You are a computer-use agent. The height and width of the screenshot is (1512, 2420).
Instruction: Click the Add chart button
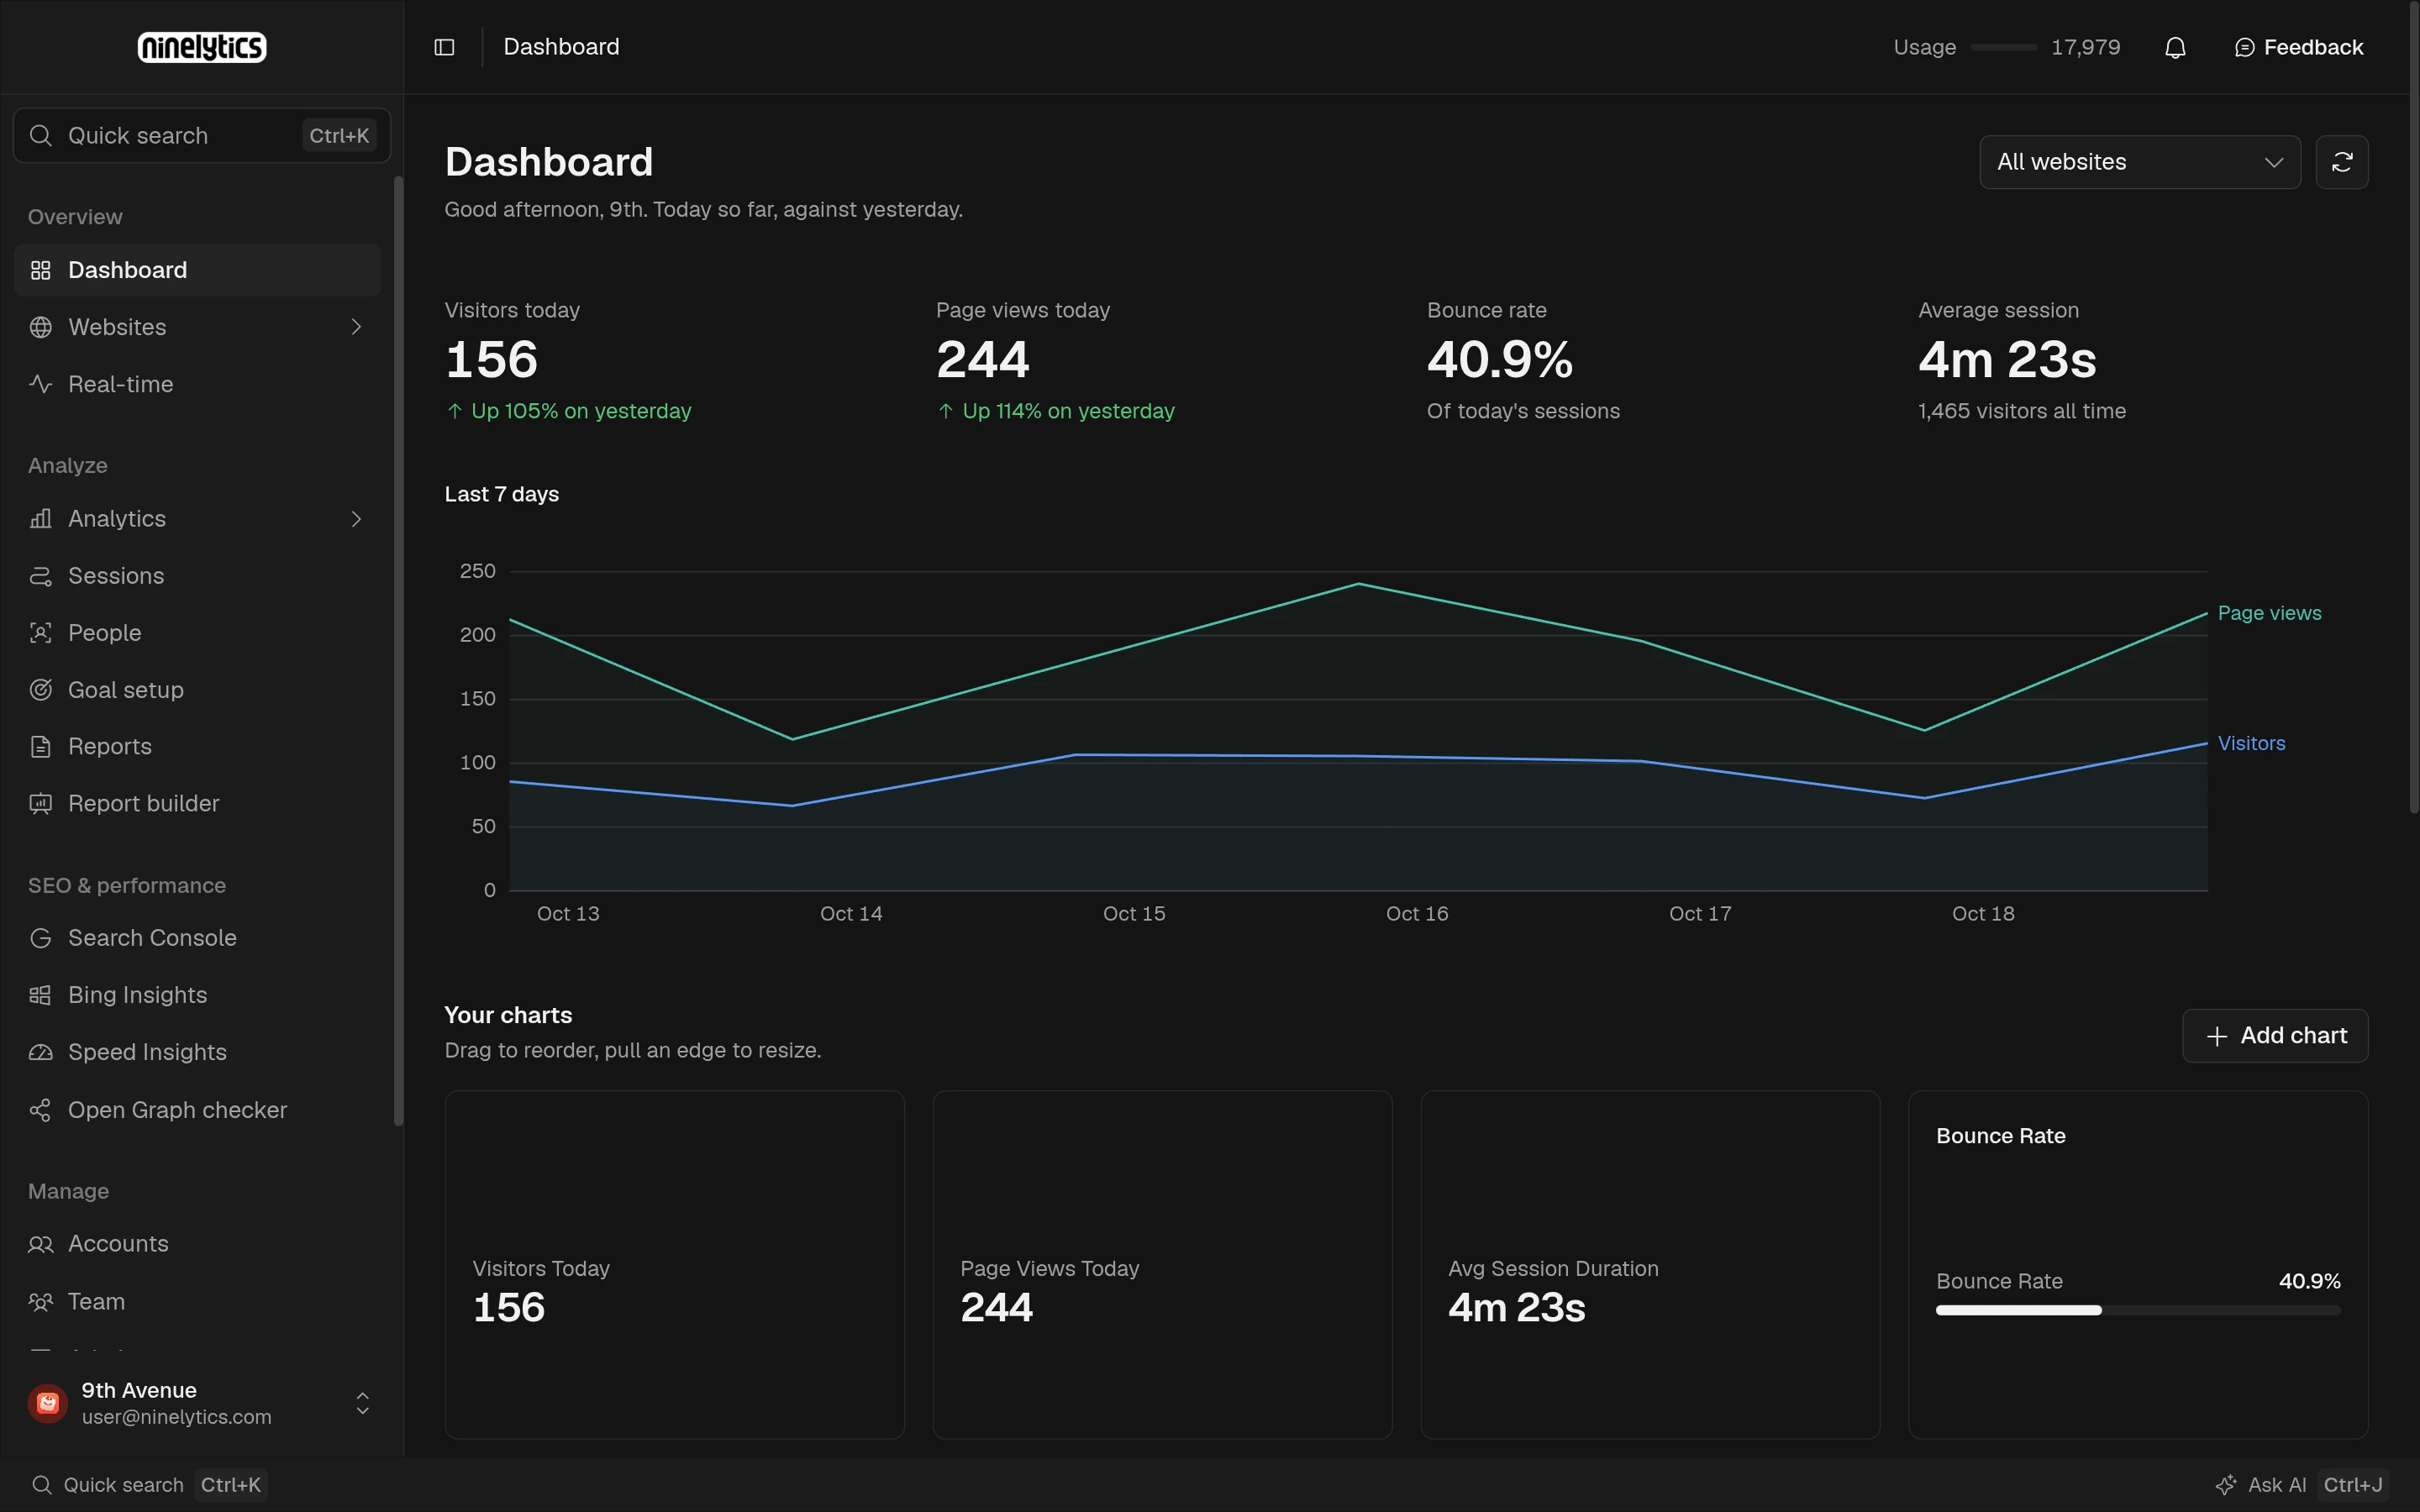click(2275, 1035)
